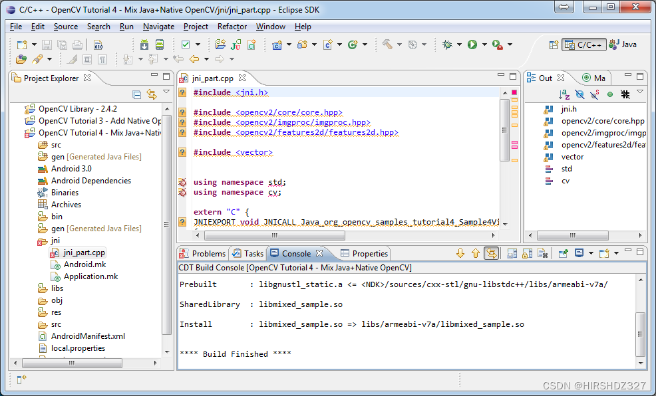Click the New wizard toolbar icon

tap(22, 45)
